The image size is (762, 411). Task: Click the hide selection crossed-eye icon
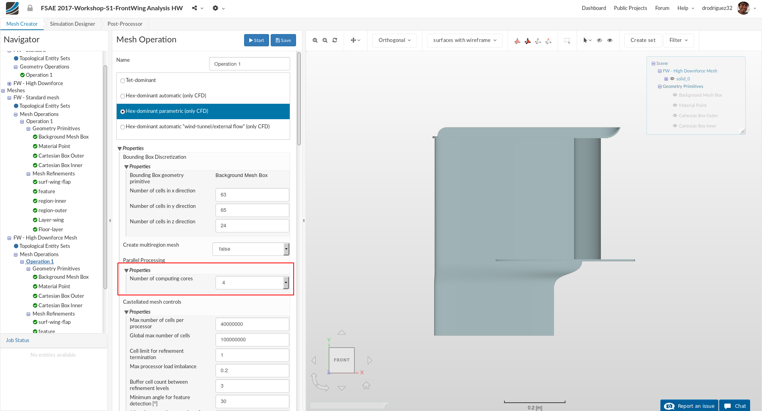click(x=600, y=40)
